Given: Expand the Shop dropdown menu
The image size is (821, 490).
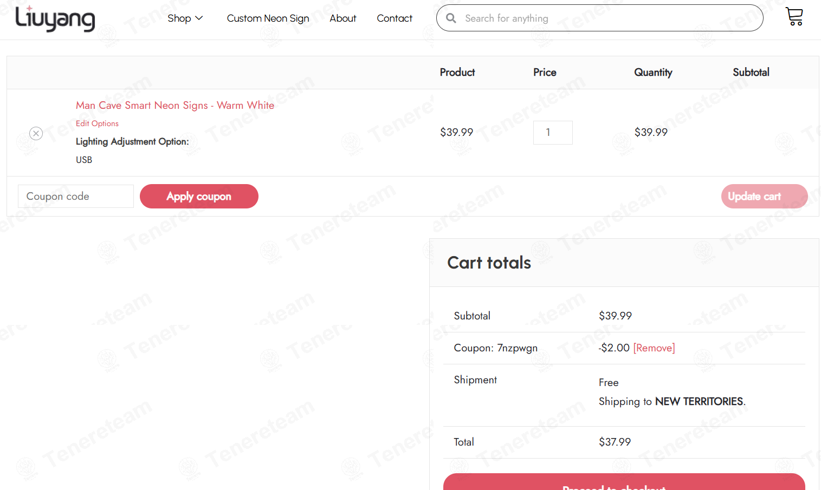Looking at the screenshot, I should [x=185, y=18].
